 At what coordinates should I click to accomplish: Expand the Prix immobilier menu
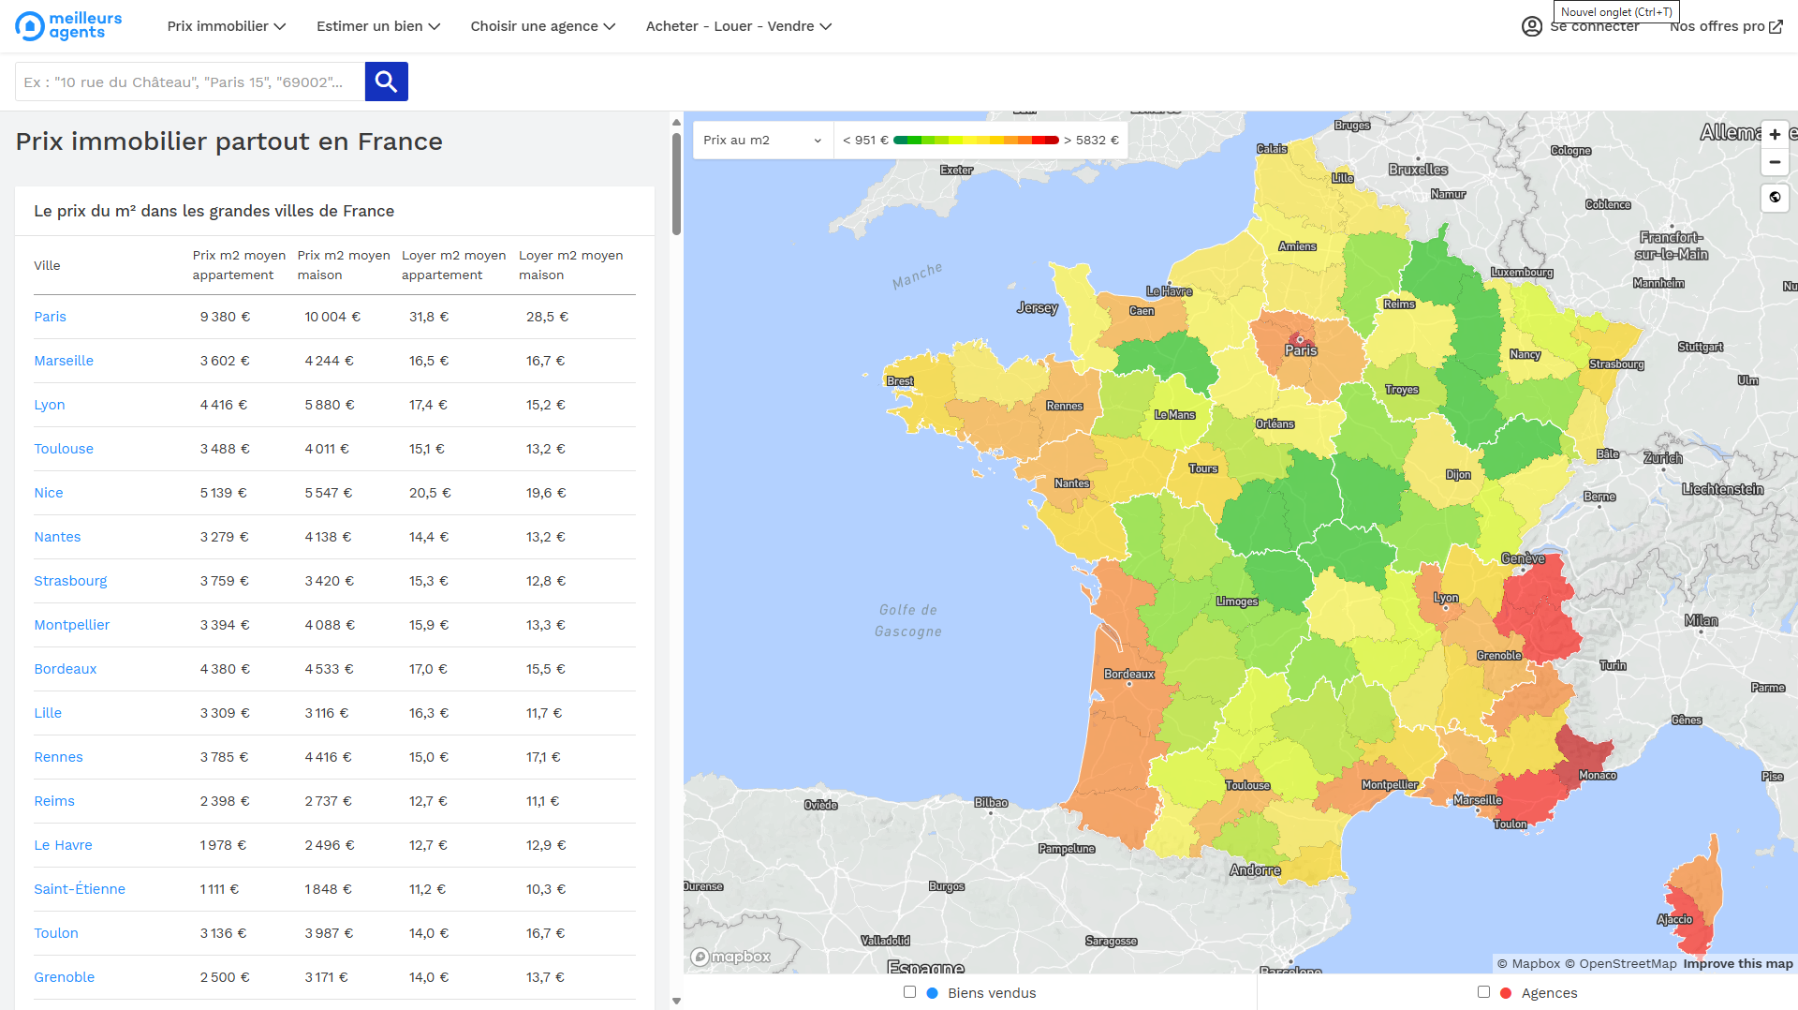(x=226, y=26)
